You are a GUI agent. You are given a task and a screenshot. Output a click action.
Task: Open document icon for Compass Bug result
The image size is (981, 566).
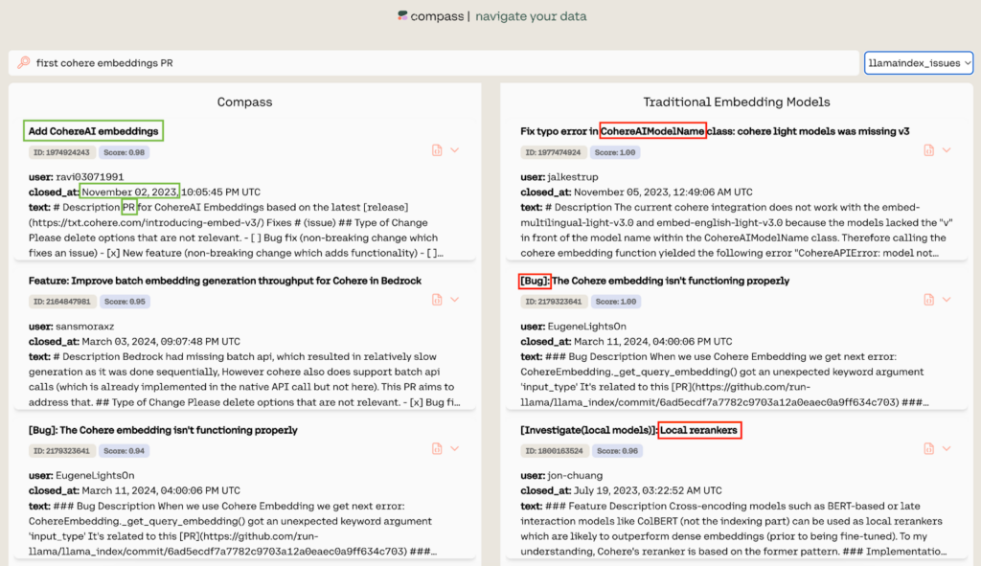pos(437,448)
